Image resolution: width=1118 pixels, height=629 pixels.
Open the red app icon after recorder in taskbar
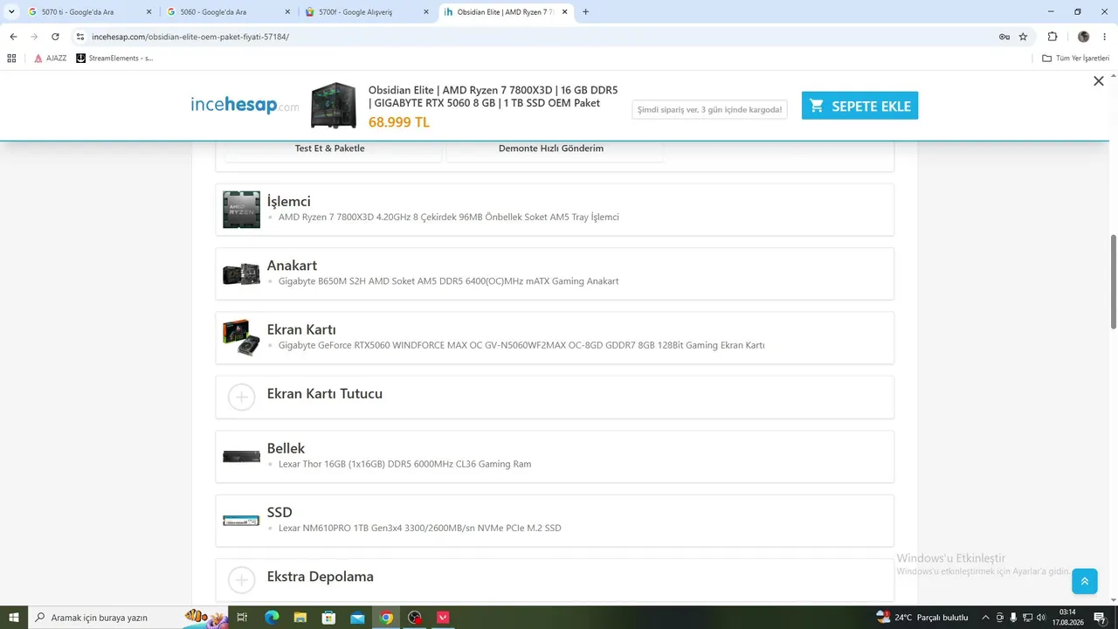(x=443, y=618)
